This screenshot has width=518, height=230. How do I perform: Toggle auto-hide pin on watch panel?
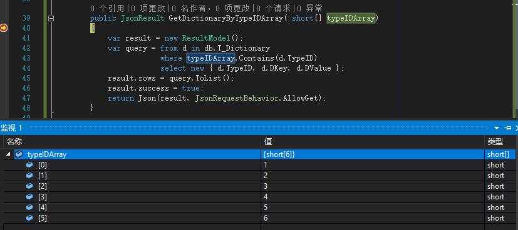pyautogui.click(x=507, y=128)
